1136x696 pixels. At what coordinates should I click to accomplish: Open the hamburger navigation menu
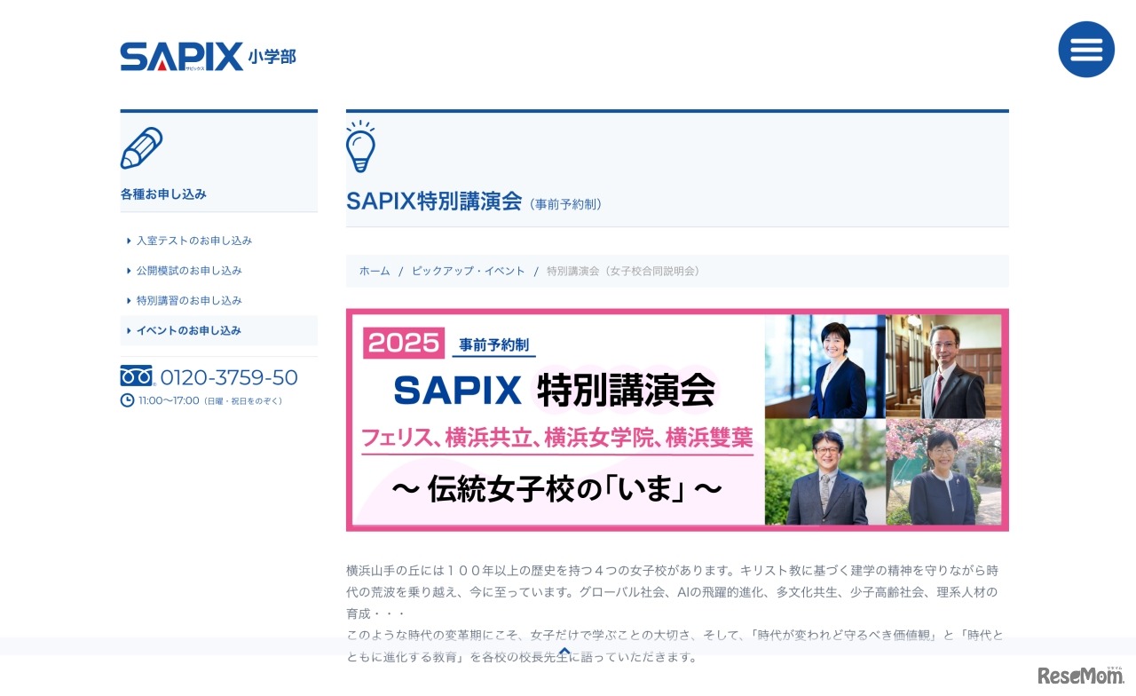coord(1086,50)
